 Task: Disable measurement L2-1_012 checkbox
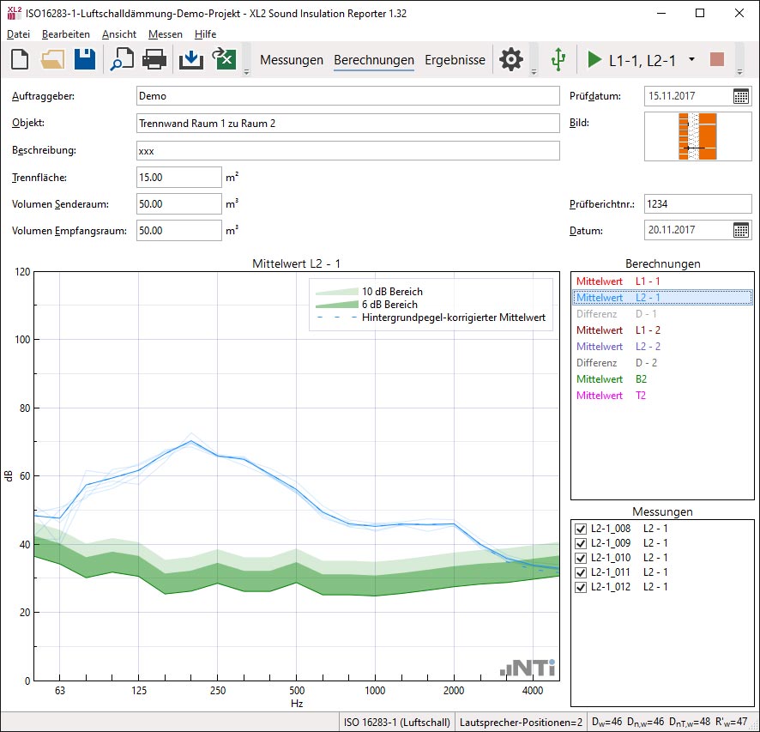[581, 587]
